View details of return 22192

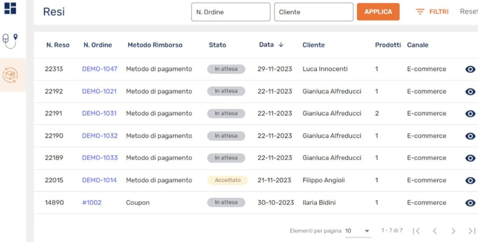(470, 91)
